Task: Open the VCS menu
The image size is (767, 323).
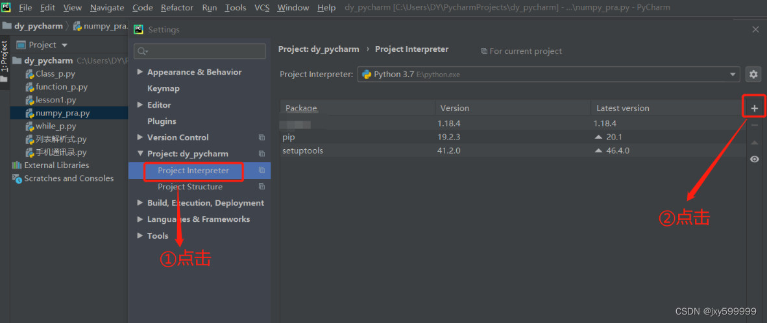Action: point(262,7)
